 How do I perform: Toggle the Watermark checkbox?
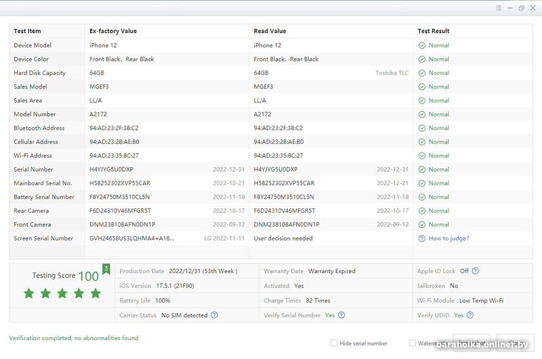(x=413, y=343)
